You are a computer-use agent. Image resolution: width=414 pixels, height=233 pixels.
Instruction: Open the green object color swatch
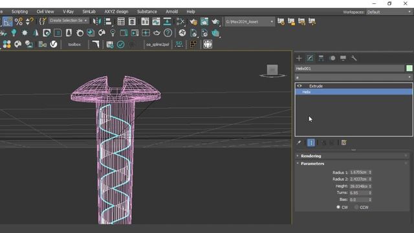(409, 69)
